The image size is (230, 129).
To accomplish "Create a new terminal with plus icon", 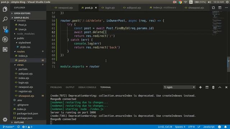I will coord(201,87).
